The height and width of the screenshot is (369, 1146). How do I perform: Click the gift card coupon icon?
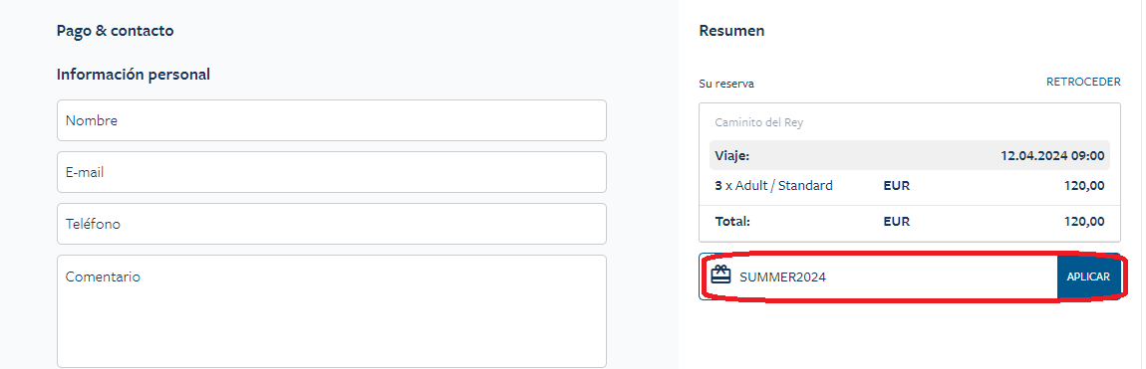tap(720, 276)
